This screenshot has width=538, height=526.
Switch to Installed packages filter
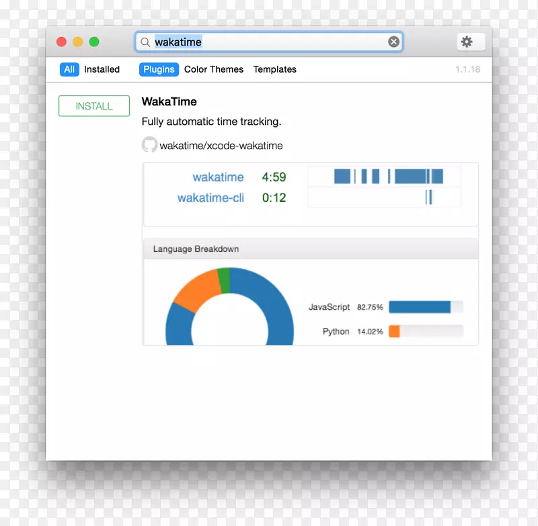pos(102,69)
